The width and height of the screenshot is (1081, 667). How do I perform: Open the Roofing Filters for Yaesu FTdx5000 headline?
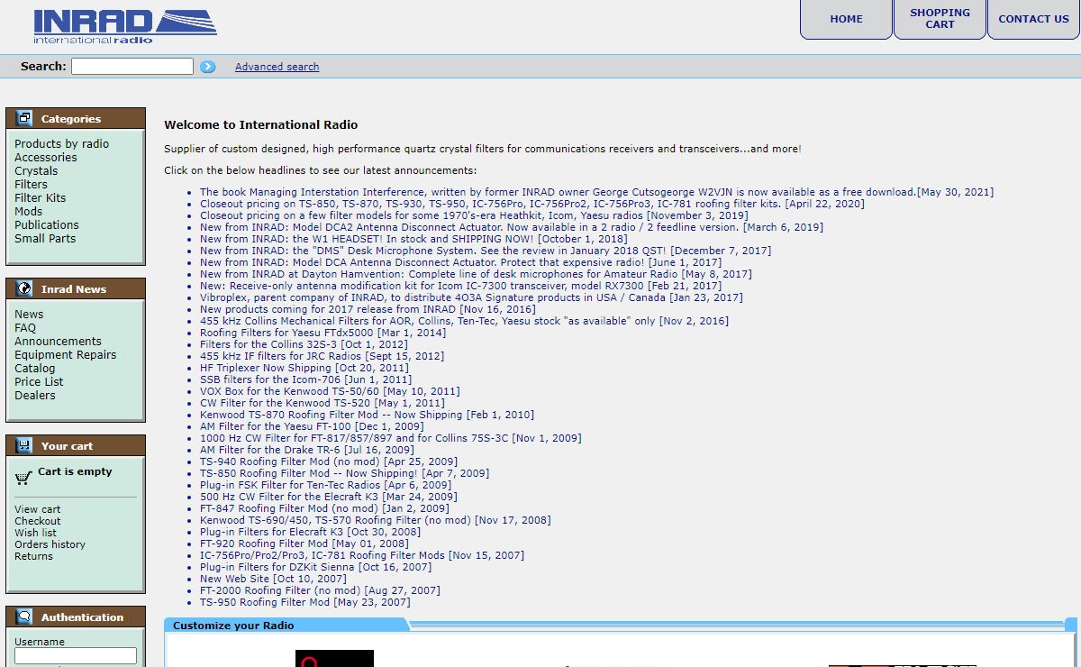[x=322, y=333]
